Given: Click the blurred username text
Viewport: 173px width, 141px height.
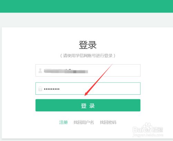Looking at the screenshot, I should point(66,71).
